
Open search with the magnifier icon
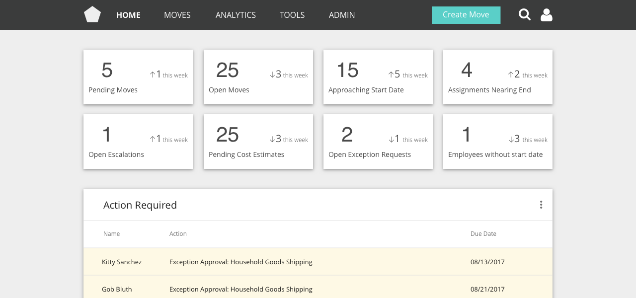tap(525, 14)
